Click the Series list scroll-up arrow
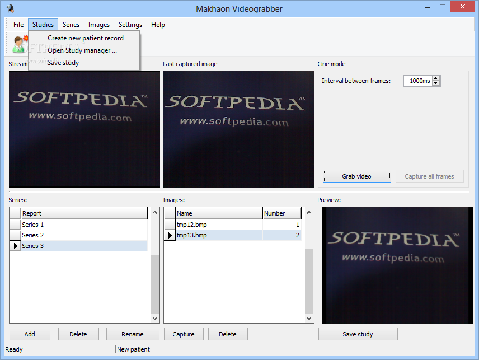 [154, 212]
